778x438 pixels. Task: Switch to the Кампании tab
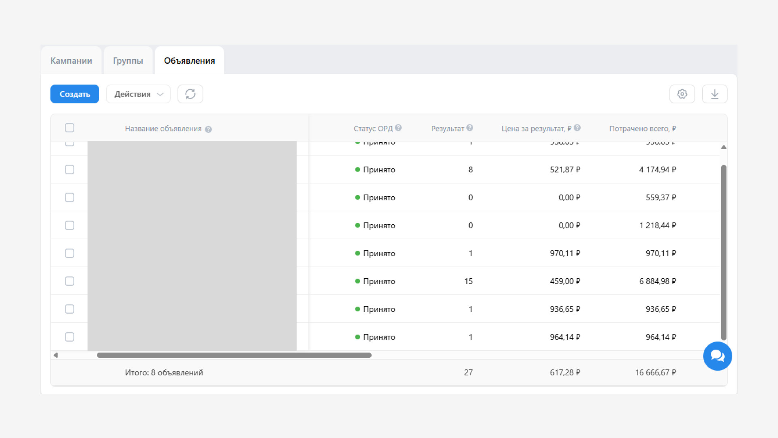tap(71, 61)
